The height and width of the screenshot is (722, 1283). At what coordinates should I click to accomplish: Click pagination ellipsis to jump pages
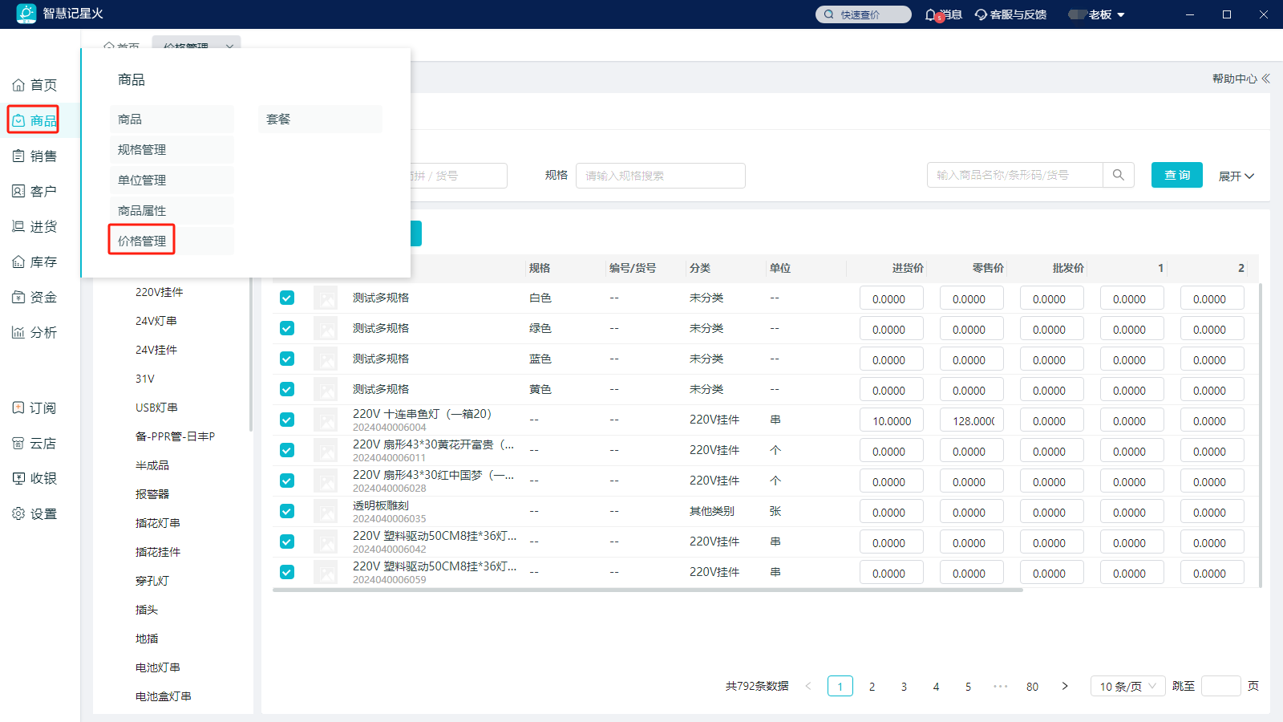pos(1000,686)
